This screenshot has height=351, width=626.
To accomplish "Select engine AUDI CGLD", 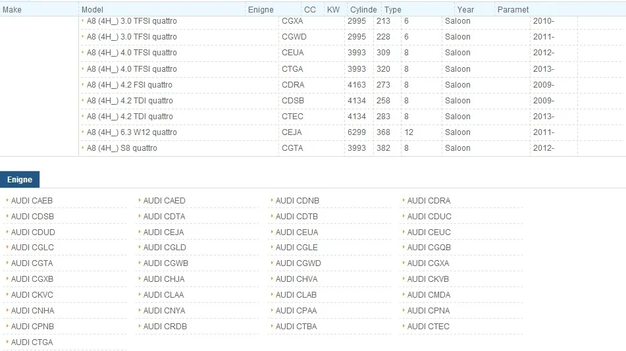I will coord(165,248).
